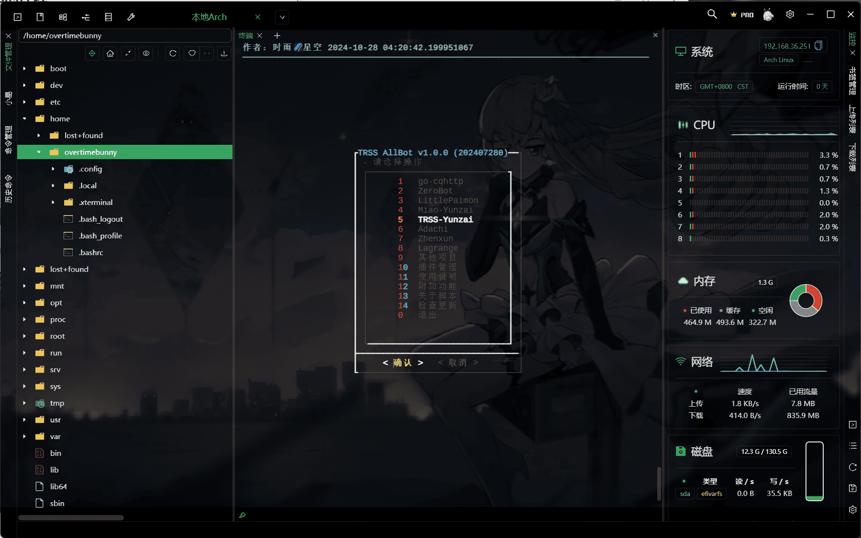Switch to the 本地Arch session tab
Image resolution: width=861 pixels, height=538 pixels.
click(x=209, y=17)
